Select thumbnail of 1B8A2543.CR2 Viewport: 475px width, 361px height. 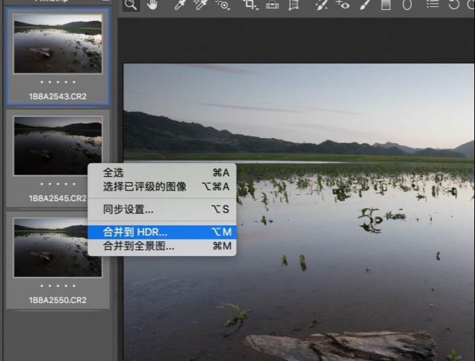pyautogui.click(x=58, y=43)
